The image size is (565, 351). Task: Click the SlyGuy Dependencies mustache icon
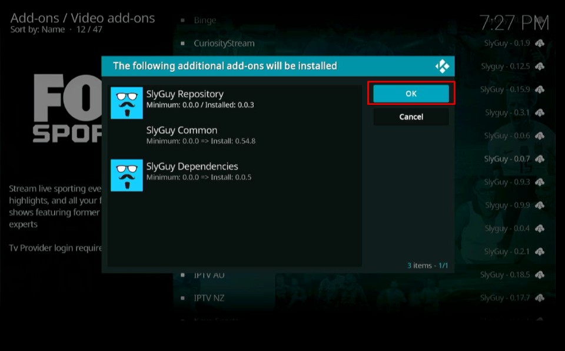(127, 175)
